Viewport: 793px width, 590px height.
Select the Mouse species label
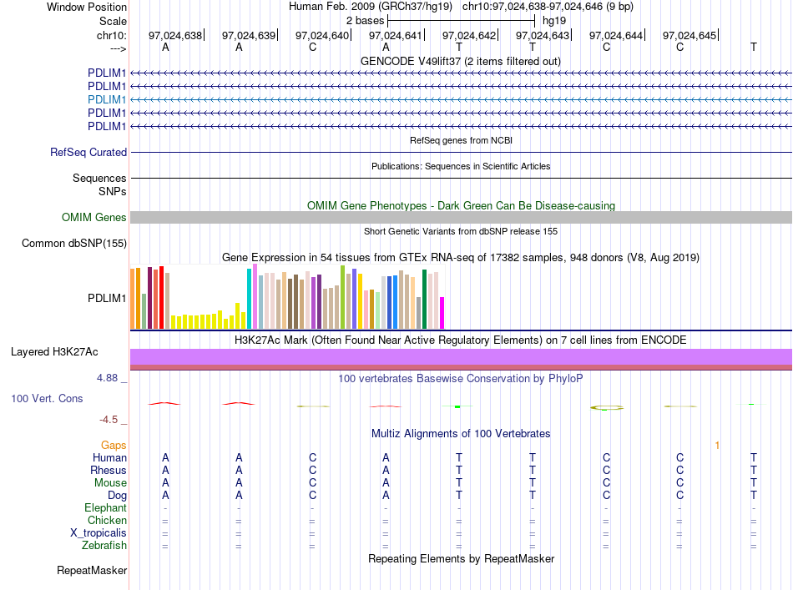pos(110,483)
